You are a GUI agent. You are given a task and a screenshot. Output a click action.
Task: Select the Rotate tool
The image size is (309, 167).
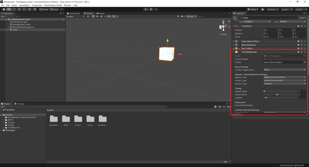tap(14, 9)
